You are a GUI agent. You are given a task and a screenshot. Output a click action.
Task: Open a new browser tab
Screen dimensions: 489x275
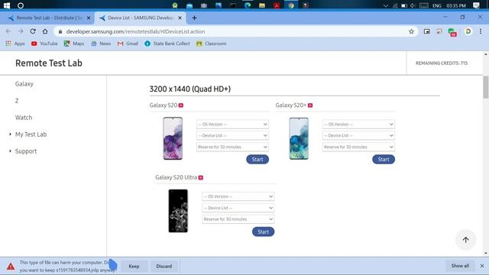[194, 18]
